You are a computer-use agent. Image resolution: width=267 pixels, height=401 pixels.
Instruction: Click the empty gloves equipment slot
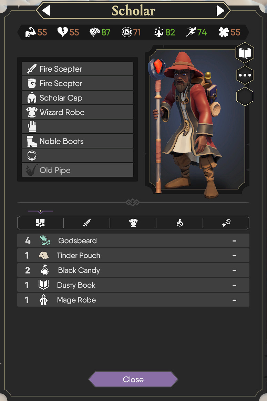point(78,127)
